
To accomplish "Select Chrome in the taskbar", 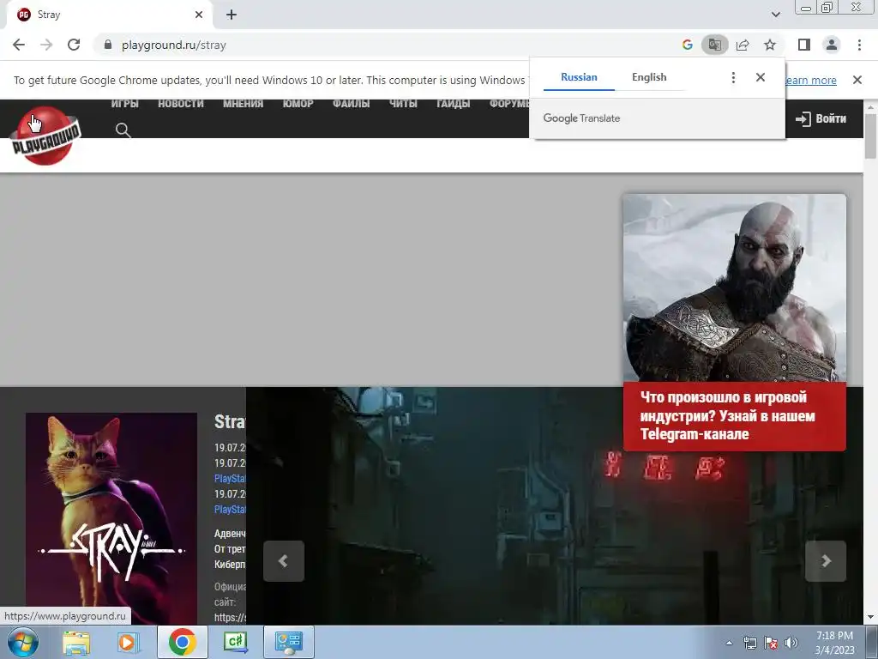I will [182, 642].
